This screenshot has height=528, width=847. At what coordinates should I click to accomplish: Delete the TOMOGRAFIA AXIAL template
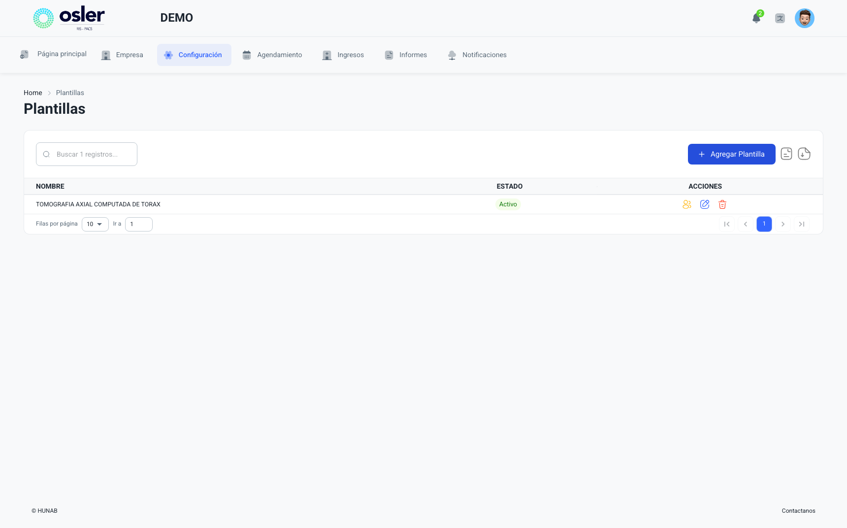click(x=722, y=204)
